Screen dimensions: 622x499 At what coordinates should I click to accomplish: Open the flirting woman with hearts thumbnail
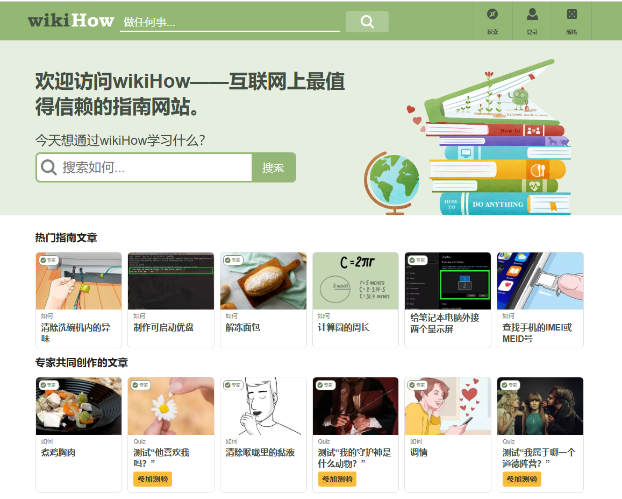(448, 406)
